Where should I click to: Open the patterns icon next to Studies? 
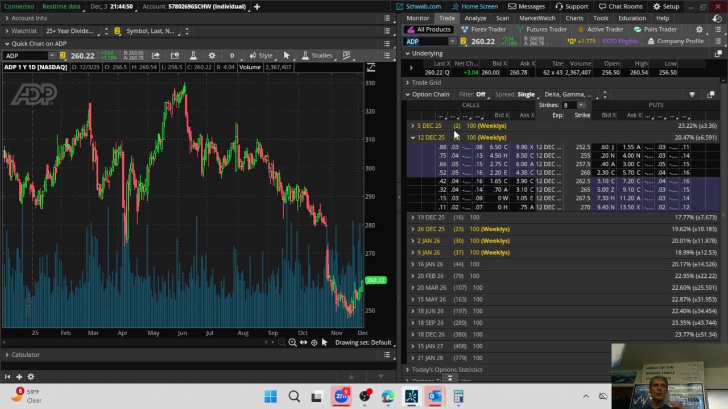tap(346, 56)
